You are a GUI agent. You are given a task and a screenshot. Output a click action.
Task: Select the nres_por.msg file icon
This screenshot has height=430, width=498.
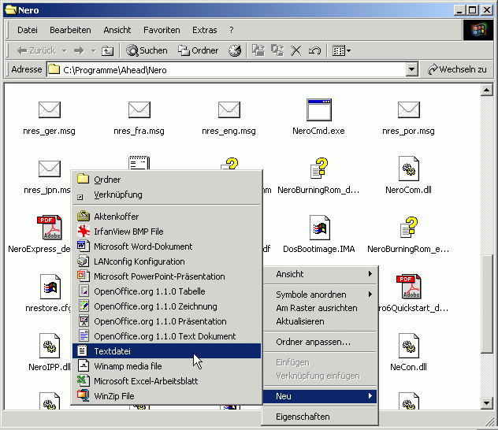(x=409, y=109)
